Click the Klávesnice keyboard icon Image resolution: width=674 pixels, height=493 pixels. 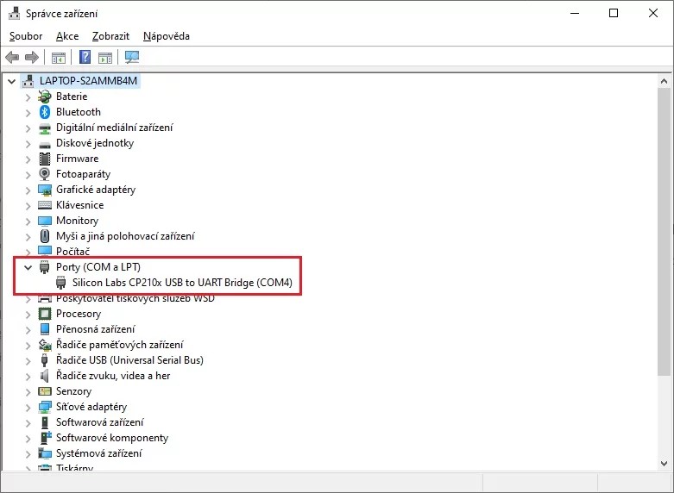[x=45, y=205]
